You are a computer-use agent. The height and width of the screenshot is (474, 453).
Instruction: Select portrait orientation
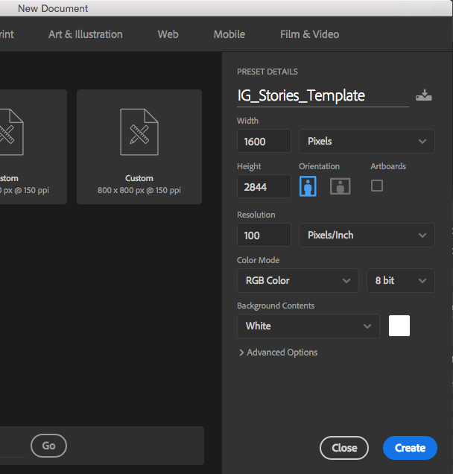[x=308, y=186]
